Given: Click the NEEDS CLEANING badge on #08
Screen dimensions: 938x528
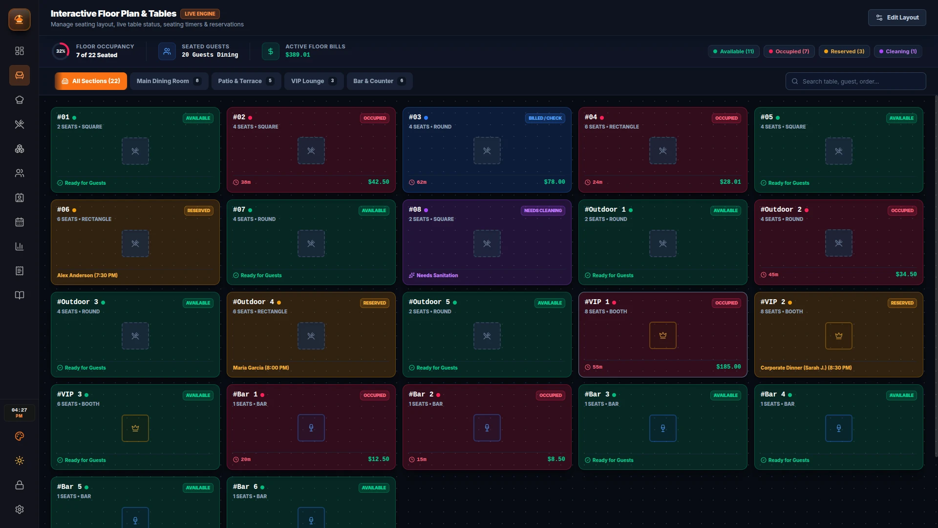Looking at the screenshot, I should (543, 210).
